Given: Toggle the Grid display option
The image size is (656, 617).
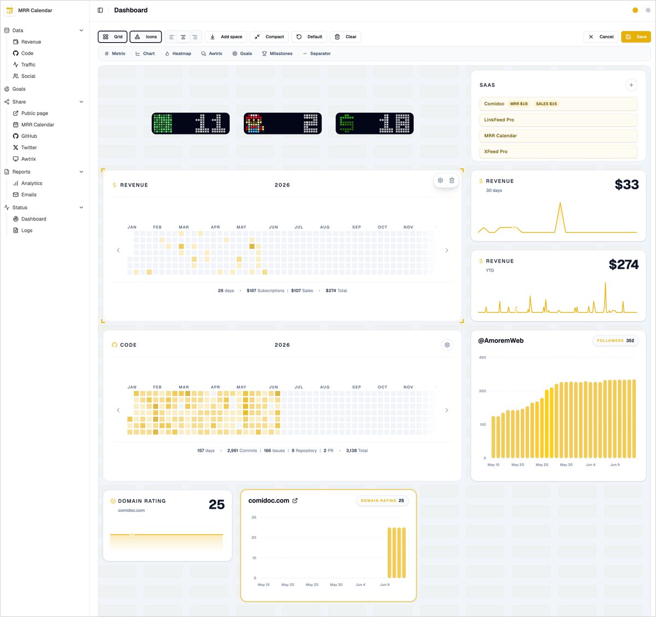Looking at the screenshot, I should click(113, 37).
